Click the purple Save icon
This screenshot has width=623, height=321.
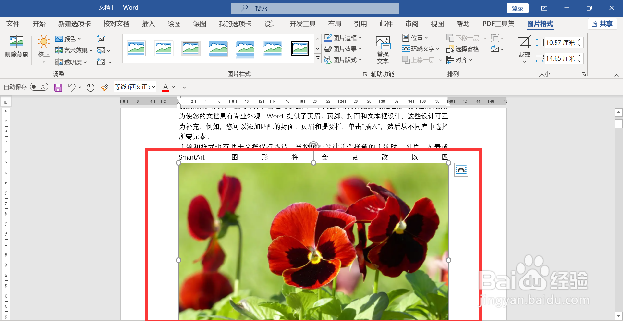point(58,87)
